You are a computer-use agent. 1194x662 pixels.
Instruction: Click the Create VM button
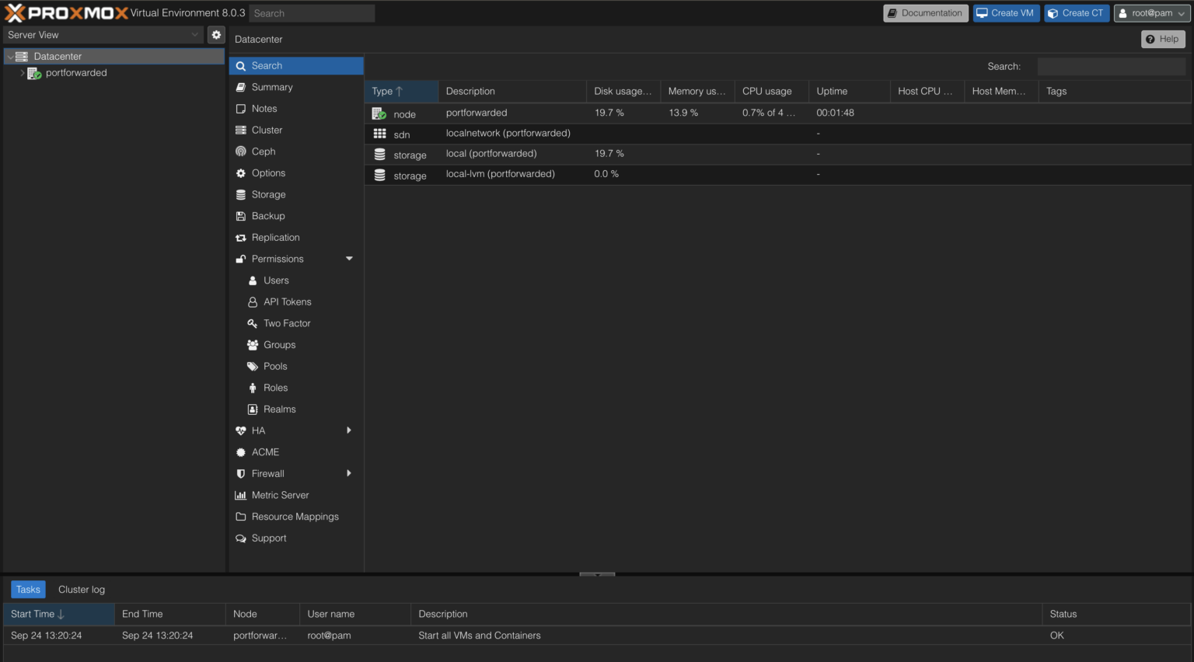click(1006, 12)
